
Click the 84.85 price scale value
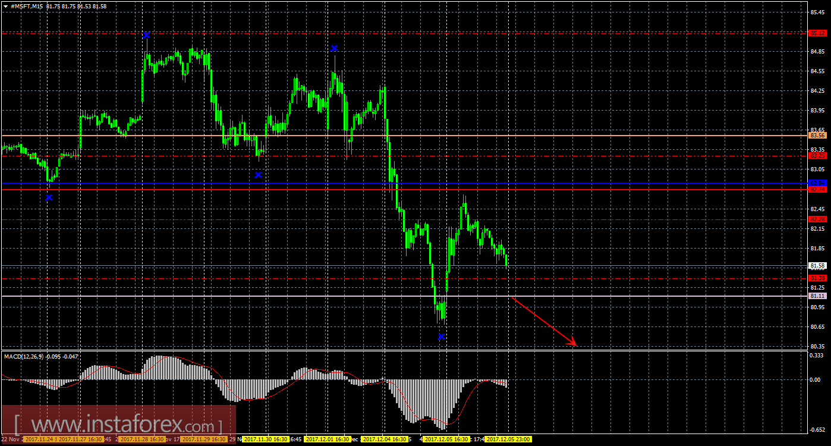[818, 51]
